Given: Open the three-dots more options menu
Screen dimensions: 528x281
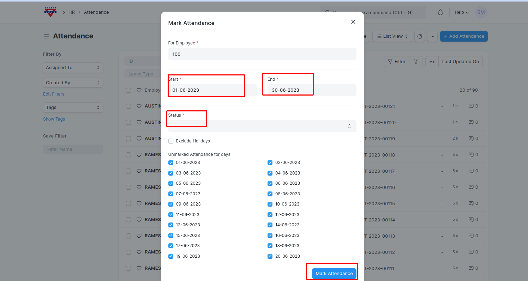Looking at the screenshot, I should click(x=432, y=36).
